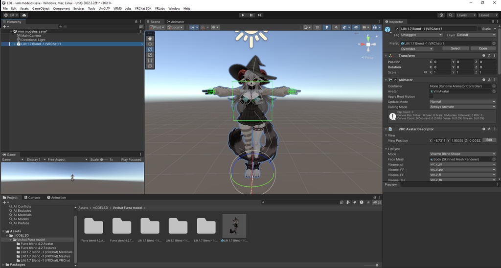Toggle the Animator component enabled checkbox

tap(395, 80)
